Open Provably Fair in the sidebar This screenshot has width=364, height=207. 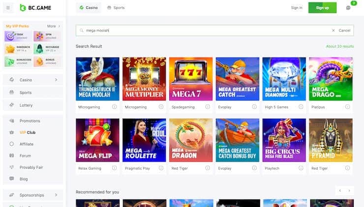(x=33, y=167)
